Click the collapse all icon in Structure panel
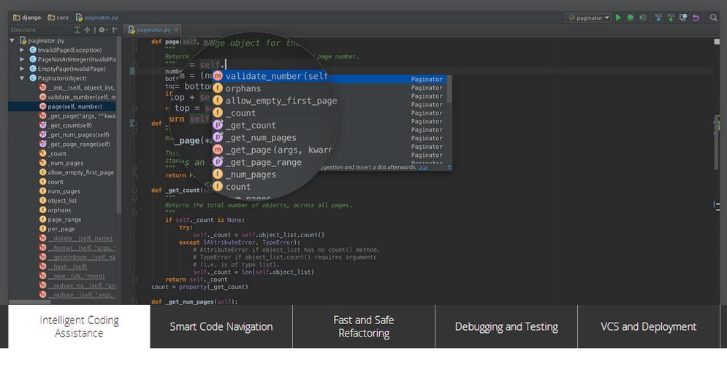Screen dimensions: 727x365 (x=87, y=30)
